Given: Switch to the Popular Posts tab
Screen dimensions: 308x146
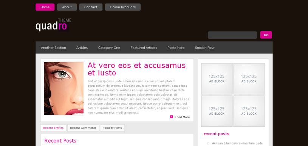Looking at the screenshot, I should coord(112,128).
